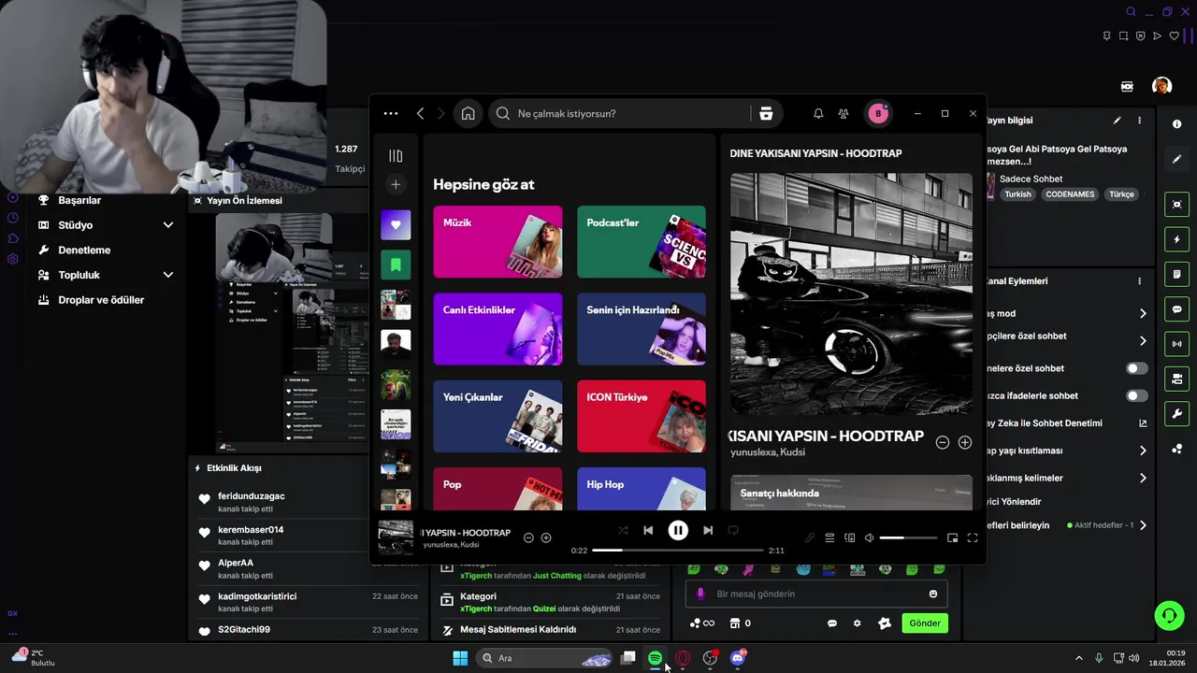Open the Yeni Çıkanlar card
The image size is (1197, 673).
[498, 416]
